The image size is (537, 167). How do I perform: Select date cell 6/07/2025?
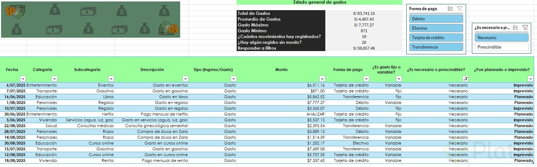tap(13, 85)
